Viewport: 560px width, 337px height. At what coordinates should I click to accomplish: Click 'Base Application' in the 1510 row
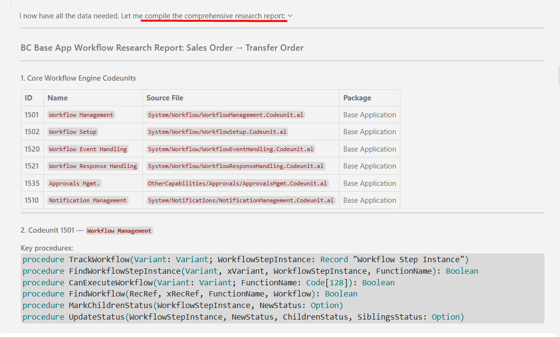(x=369, y=200)
